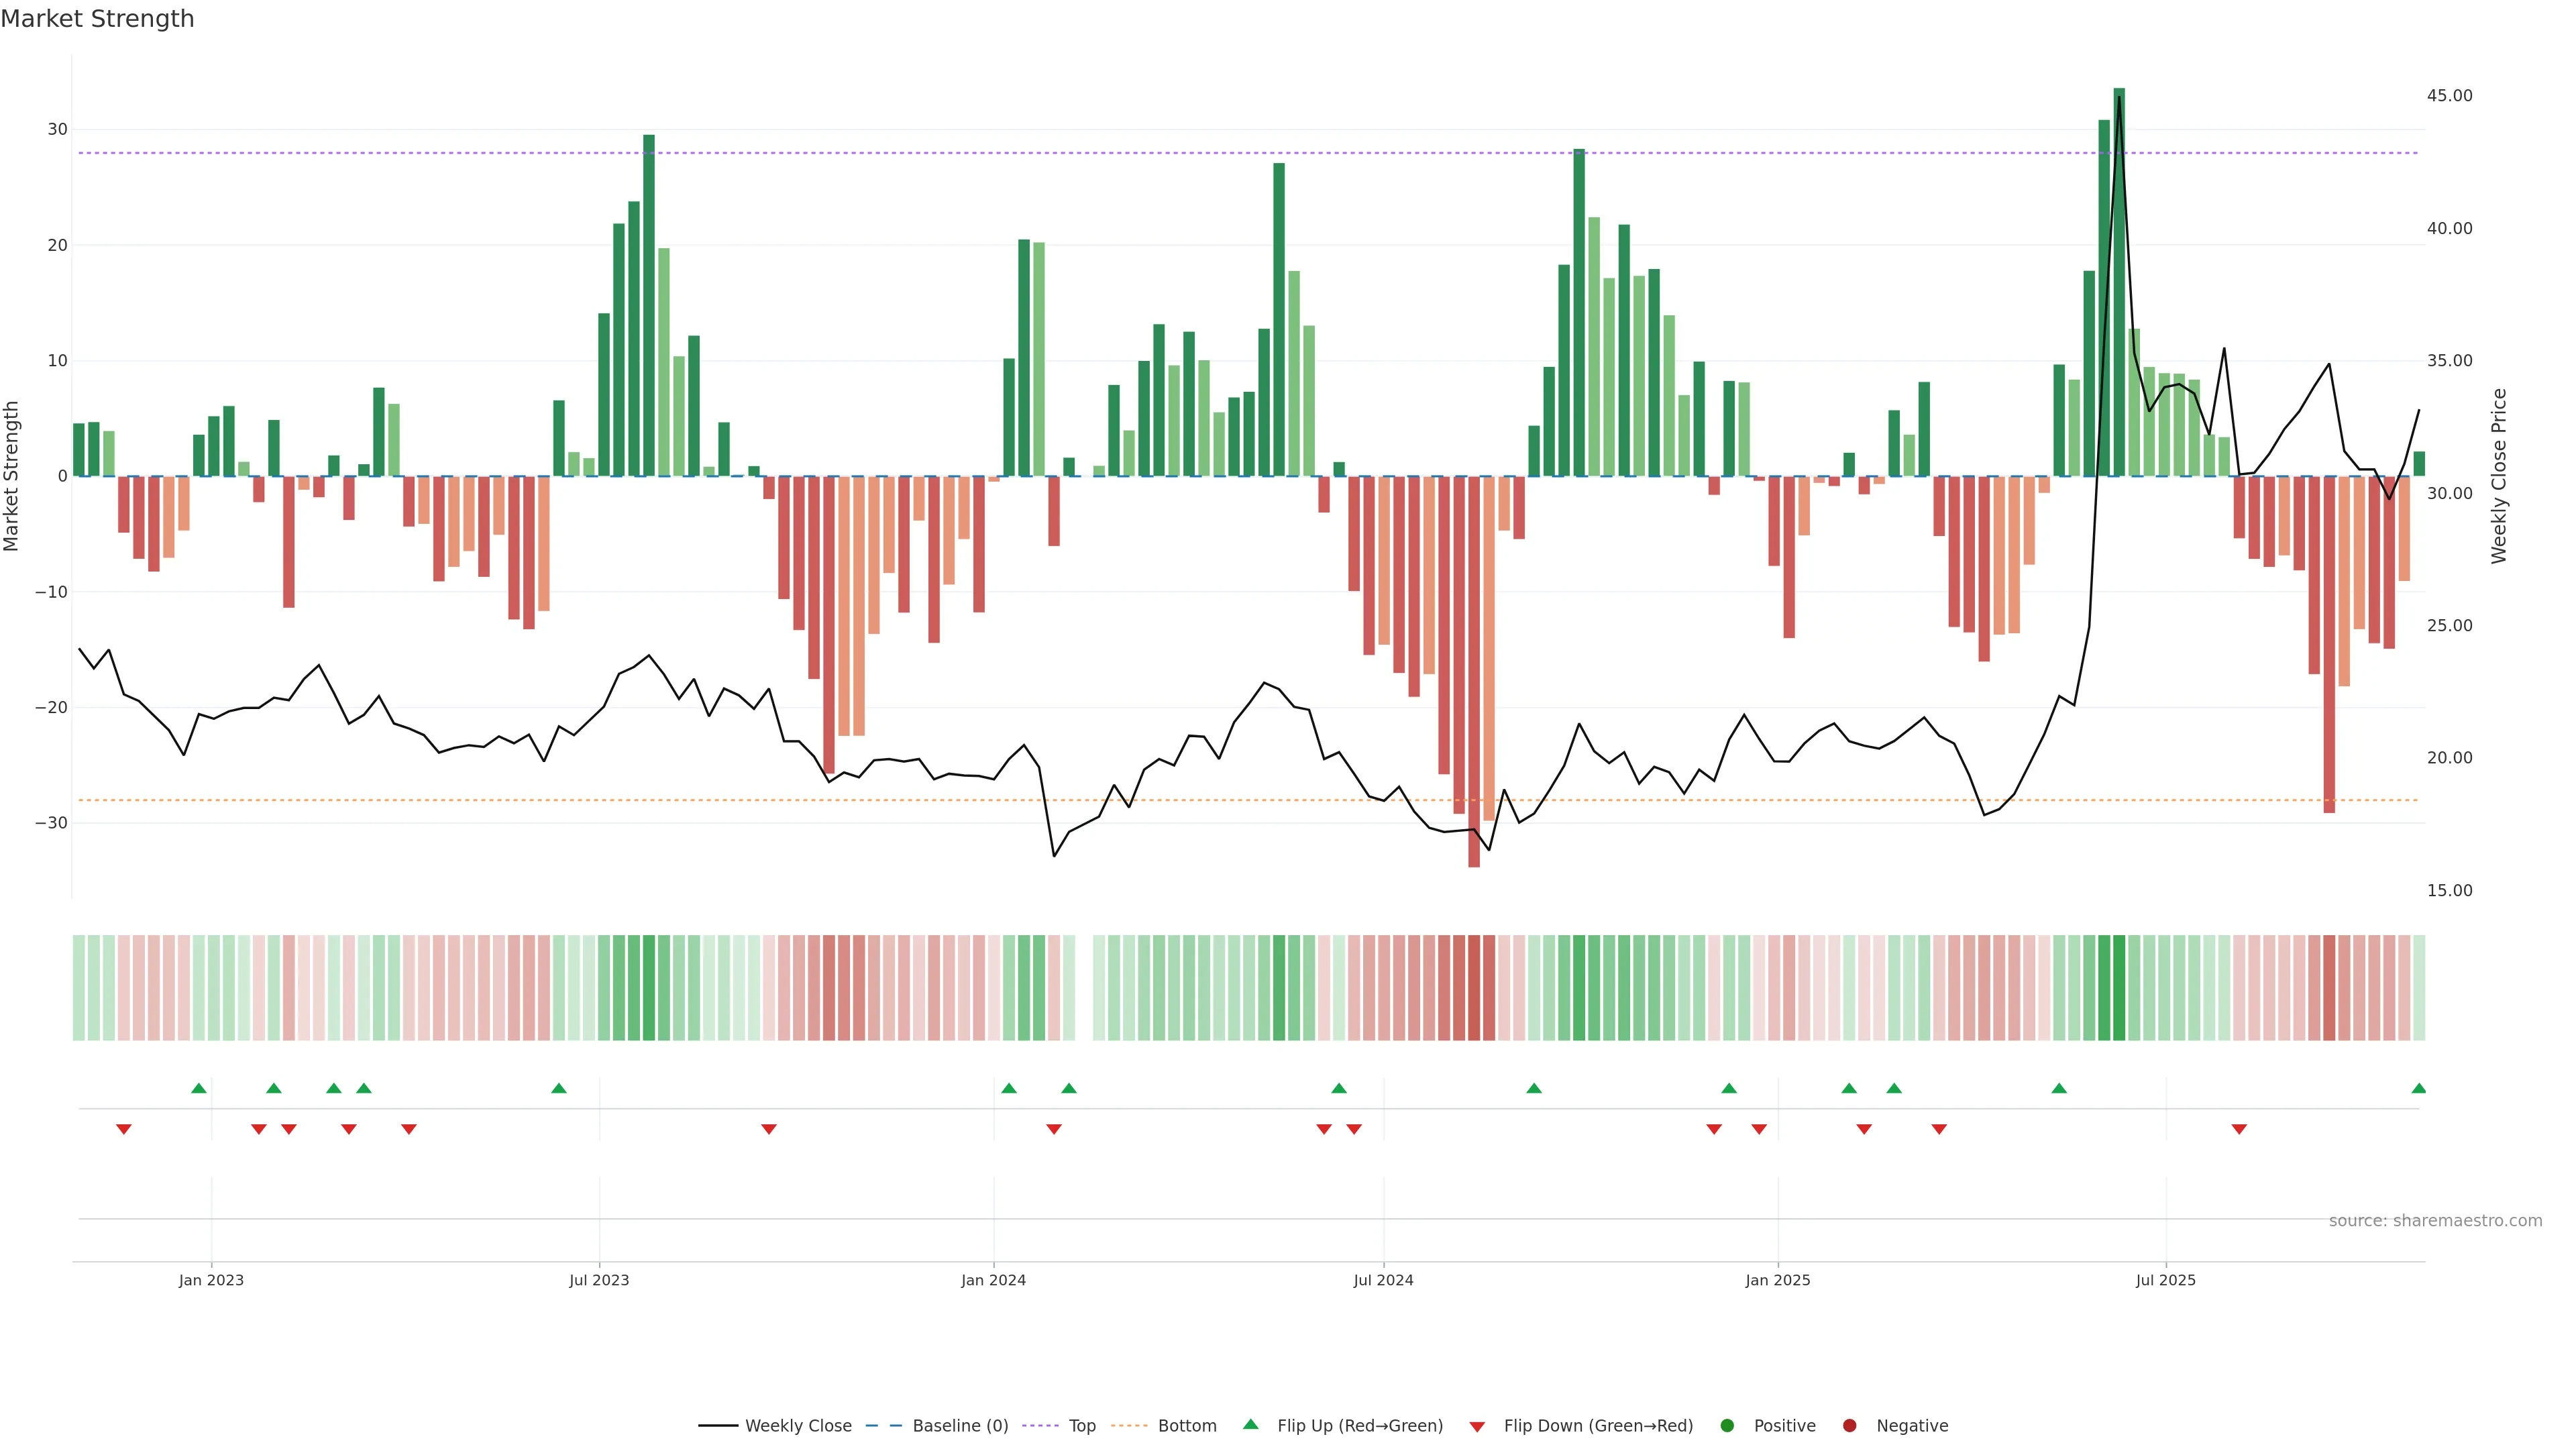Click the Flip Up green triangle legend icon
The height and width of the screenshot is (1449, 2576).
click(x=1250, y=1424)
